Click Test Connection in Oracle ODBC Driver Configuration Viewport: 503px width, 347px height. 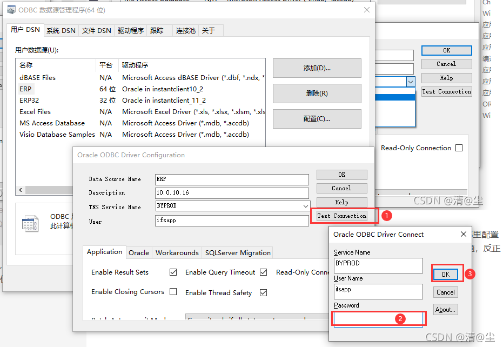click(x=341, y=216)
